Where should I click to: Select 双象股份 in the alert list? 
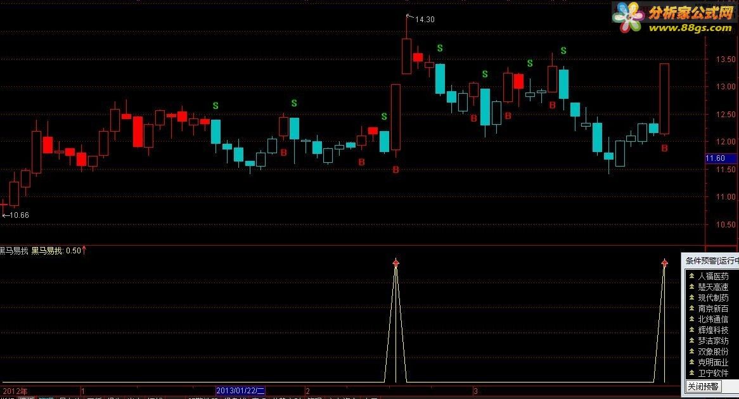point(713,351)
